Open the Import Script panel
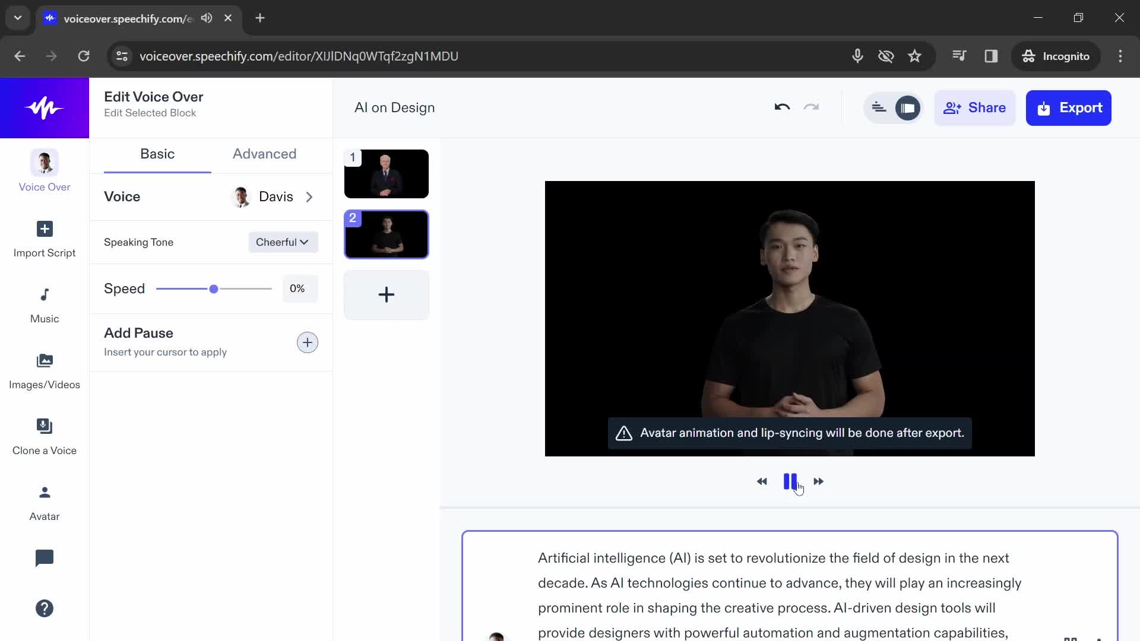This screenshot has height=641, width=1140. (x=45, y=238)
